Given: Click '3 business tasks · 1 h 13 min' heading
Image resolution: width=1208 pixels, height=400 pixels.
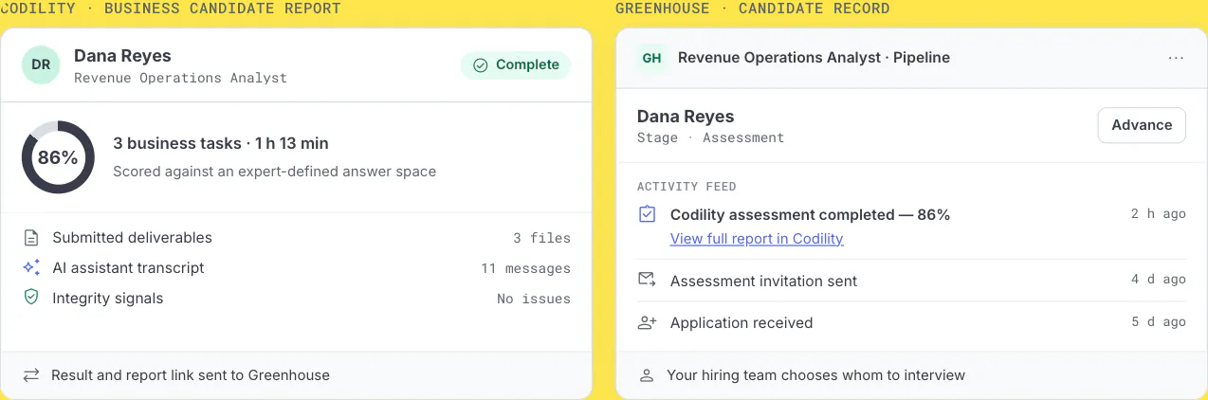Looking at the screenshot, I should tap(221, 143).
